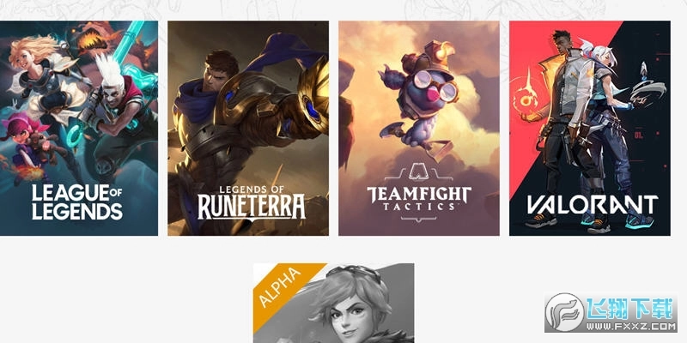This screenshot has height=343, width=687.
Task: Open the Legends of Runeterra card
Action: click(248, 128)
